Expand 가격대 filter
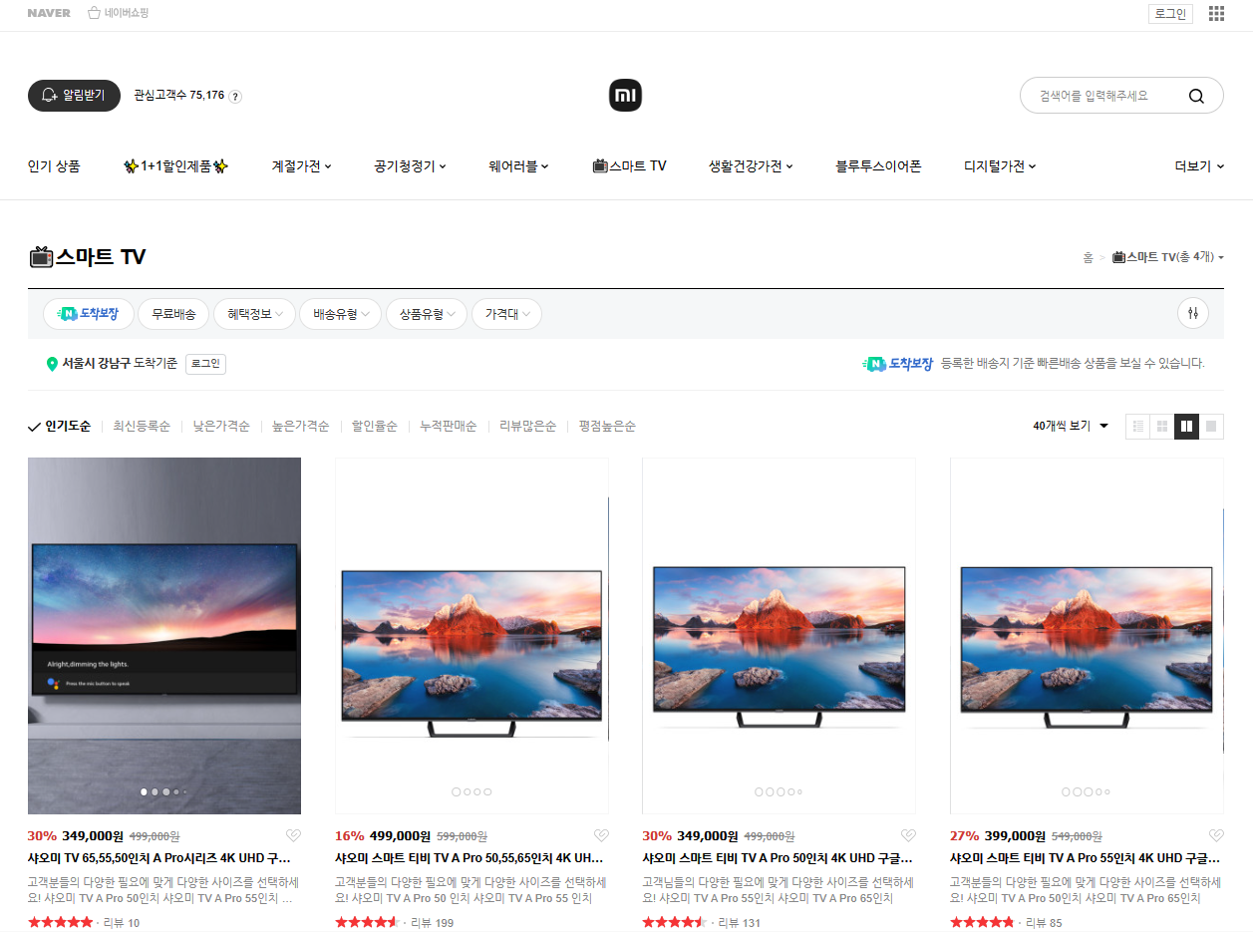The image size is (1253, 932). (x=506, y=314)
